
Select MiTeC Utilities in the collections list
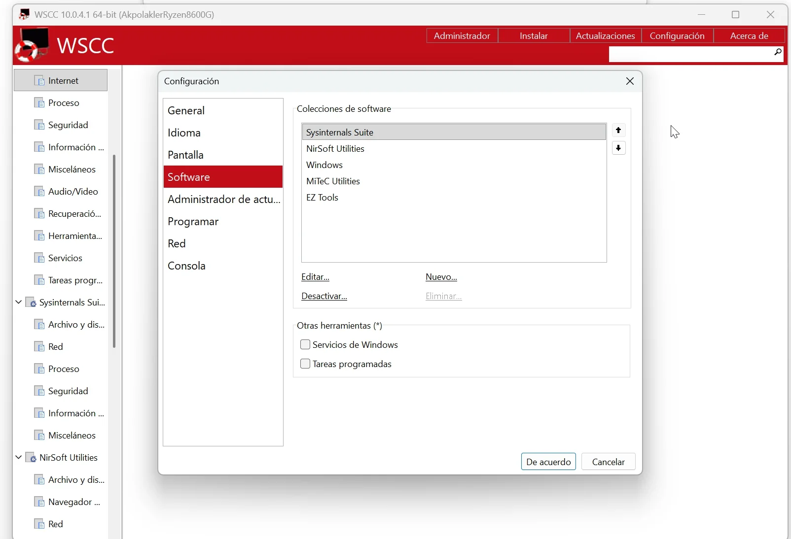coord(454,181)
